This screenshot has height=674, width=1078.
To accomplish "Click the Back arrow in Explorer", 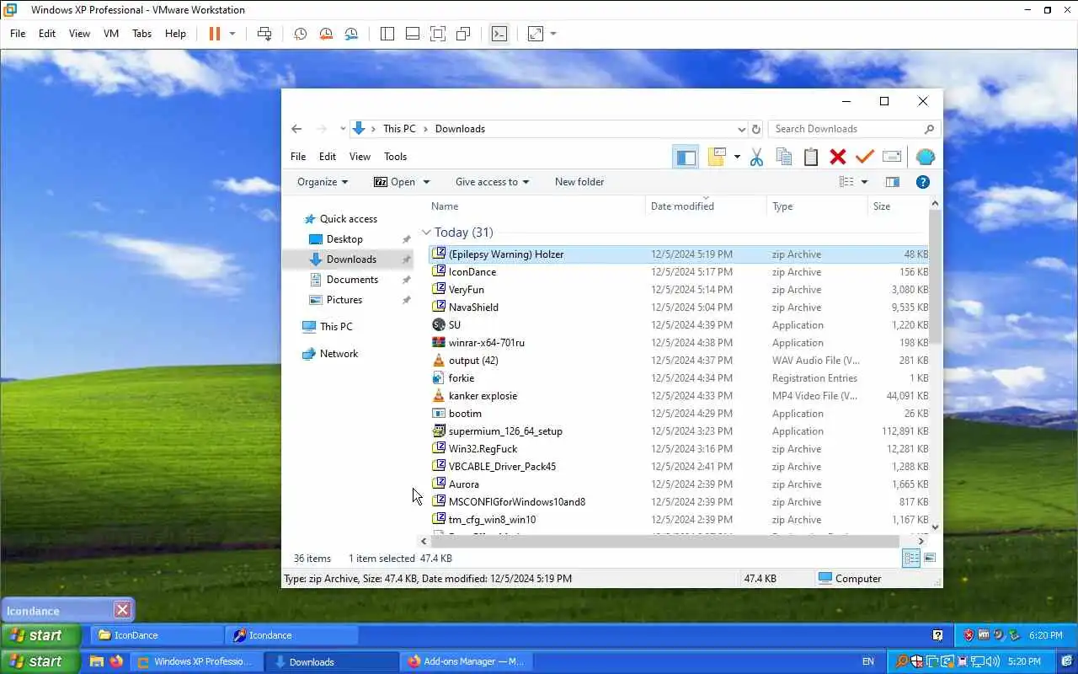I will [296, 129].
